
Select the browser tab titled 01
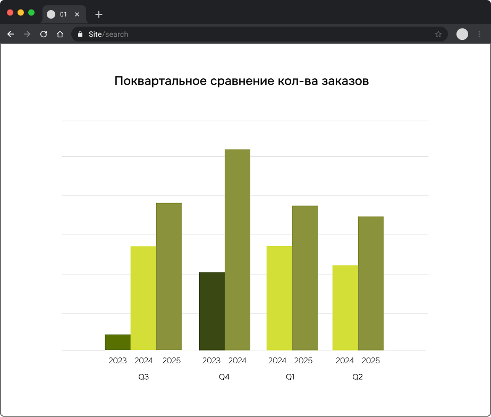click(64, 14)
